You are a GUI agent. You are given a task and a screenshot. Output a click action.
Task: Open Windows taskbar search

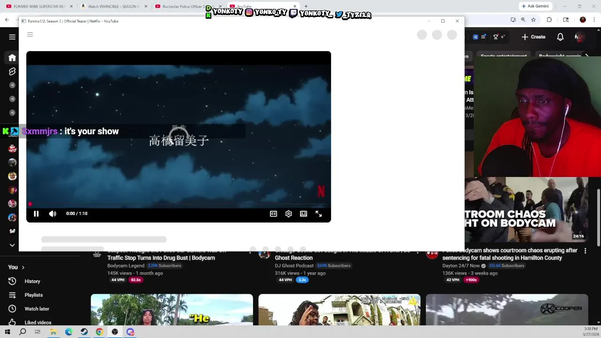[x=23, y=332]
